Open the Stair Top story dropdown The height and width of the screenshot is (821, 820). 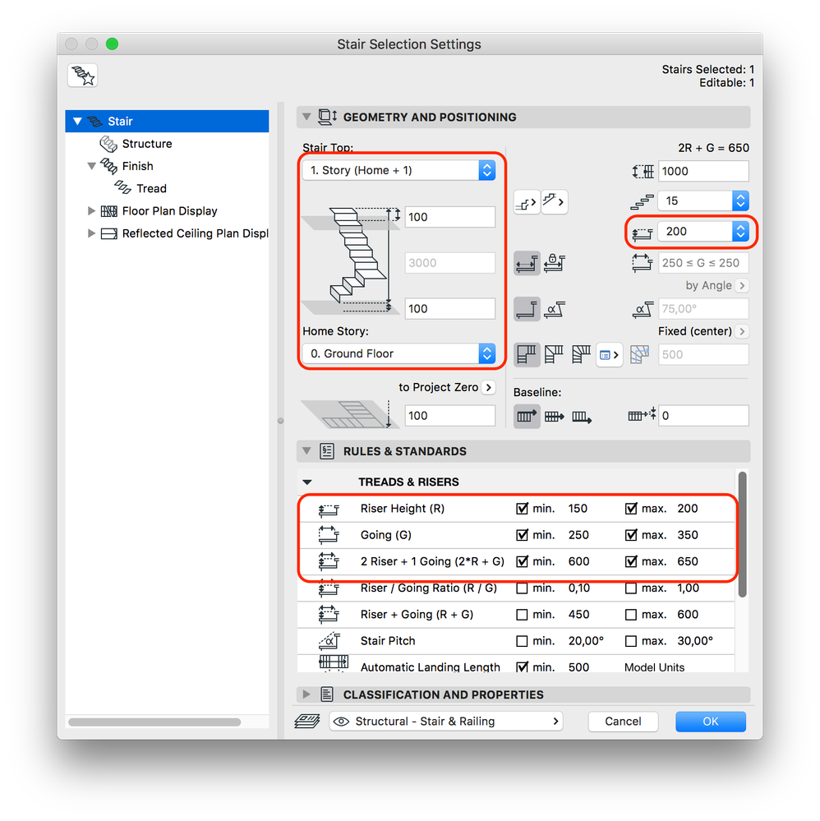coord(399,171)
